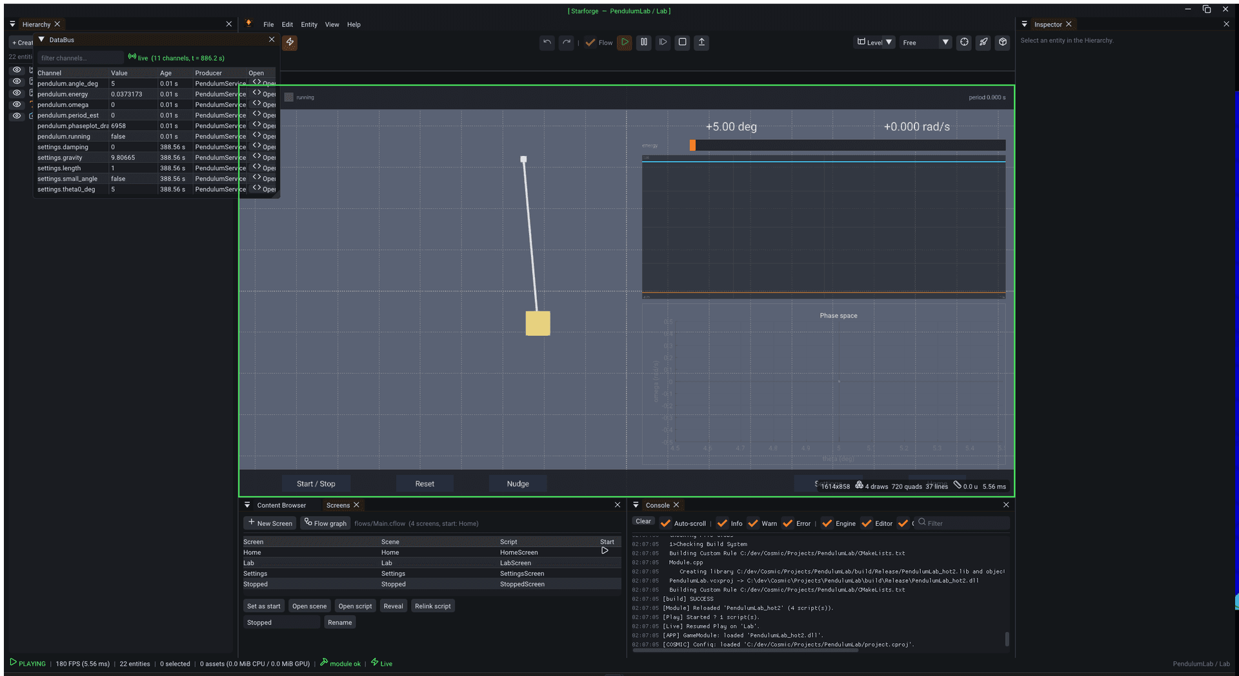Toggle the Error log filter
1239x676 pixels.
click(x=788, y=523)
